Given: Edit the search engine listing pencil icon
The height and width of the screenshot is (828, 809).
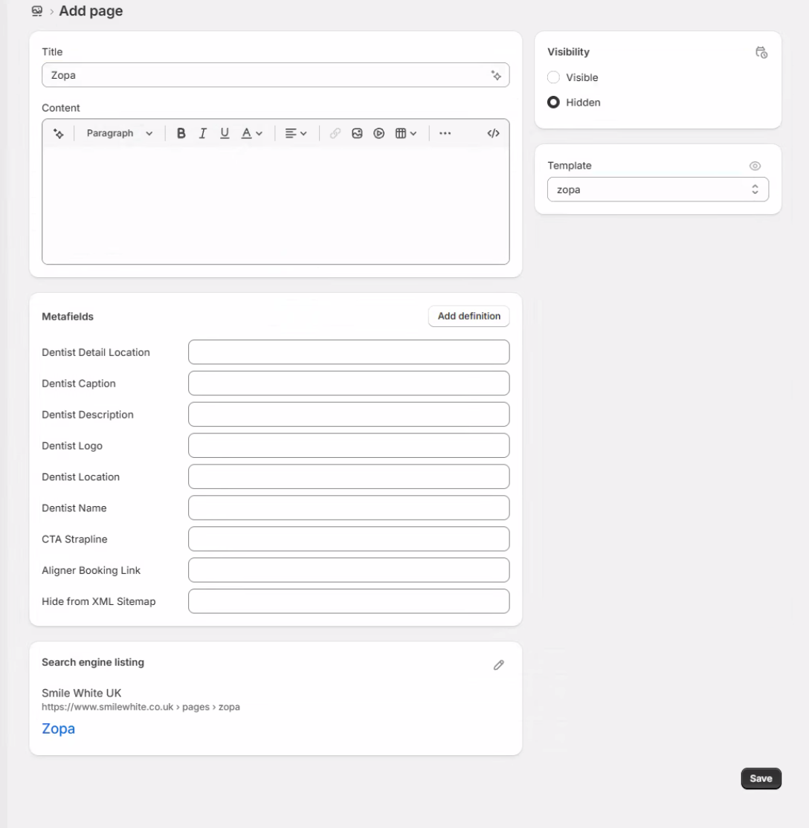Looking at the screenshot, I should 498,664.
